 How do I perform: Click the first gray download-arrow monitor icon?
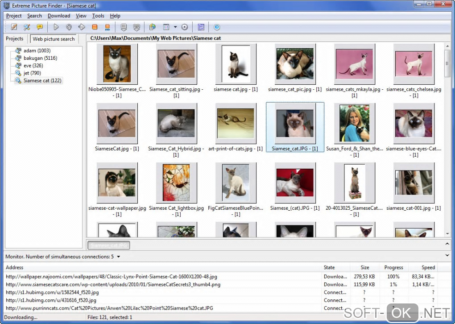tap(124, 27)
